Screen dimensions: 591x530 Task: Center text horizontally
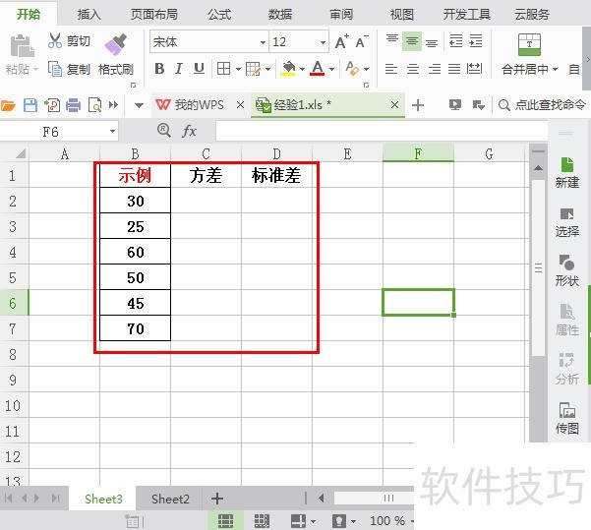click(413, 69)
